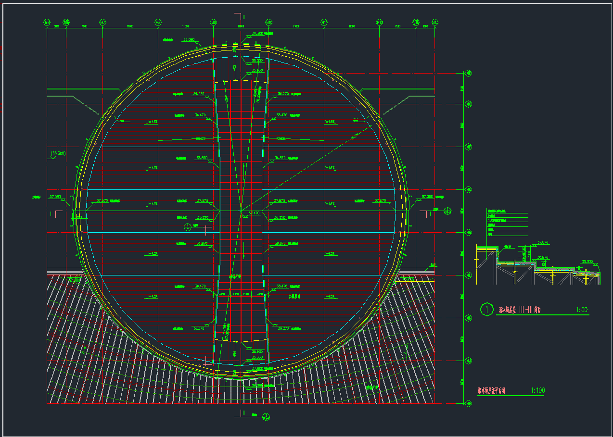Screen dimensions: 613x437
Task: Pick the ML grid axis bubble
Action: pos(468,275)
